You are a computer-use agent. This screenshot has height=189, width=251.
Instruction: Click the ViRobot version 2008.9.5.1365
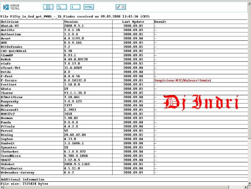(x=77, y=164)
